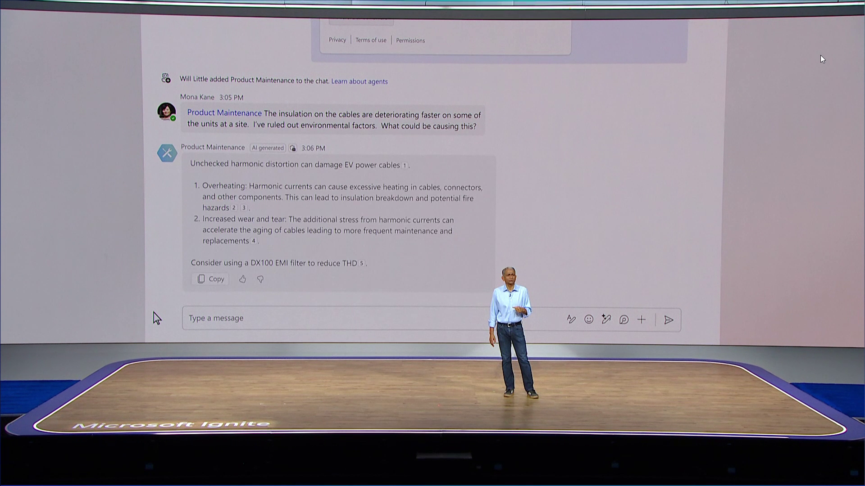Give a thumbs up to the AI response

242,279
